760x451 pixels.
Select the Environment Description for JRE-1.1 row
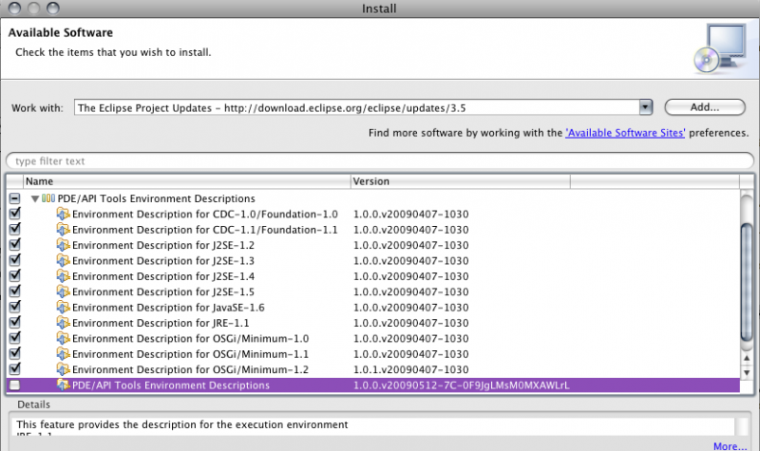click(373, 323)
